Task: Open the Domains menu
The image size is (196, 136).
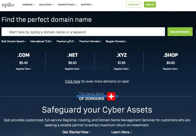Action: pos(28,5)
